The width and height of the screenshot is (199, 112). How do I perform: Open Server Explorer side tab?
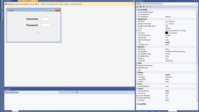[2, 5]
